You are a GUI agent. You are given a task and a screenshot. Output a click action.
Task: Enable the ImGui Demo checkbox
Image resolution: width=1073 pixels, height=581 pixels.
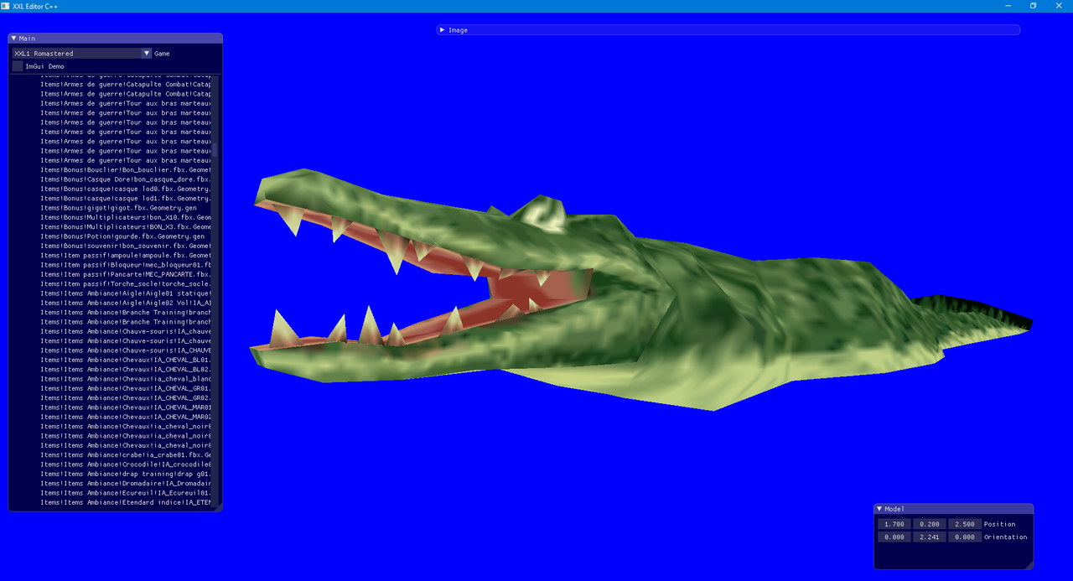pos(18,66)
